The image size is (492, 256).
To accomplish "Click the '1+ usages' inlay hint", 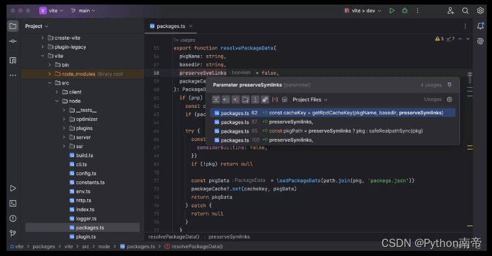I will point(185,40).
